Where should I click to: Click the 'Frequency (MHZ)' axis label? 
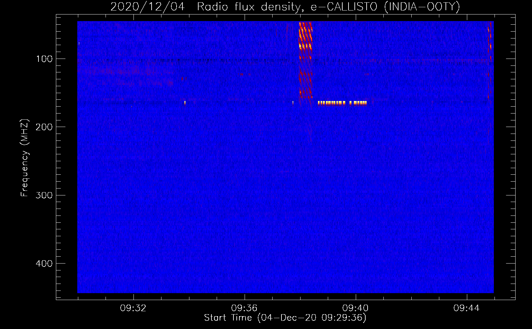coord(25,158)
